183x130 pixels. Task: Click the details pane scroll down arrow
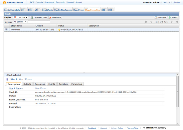pyautogui.click(x=178, y=123)
